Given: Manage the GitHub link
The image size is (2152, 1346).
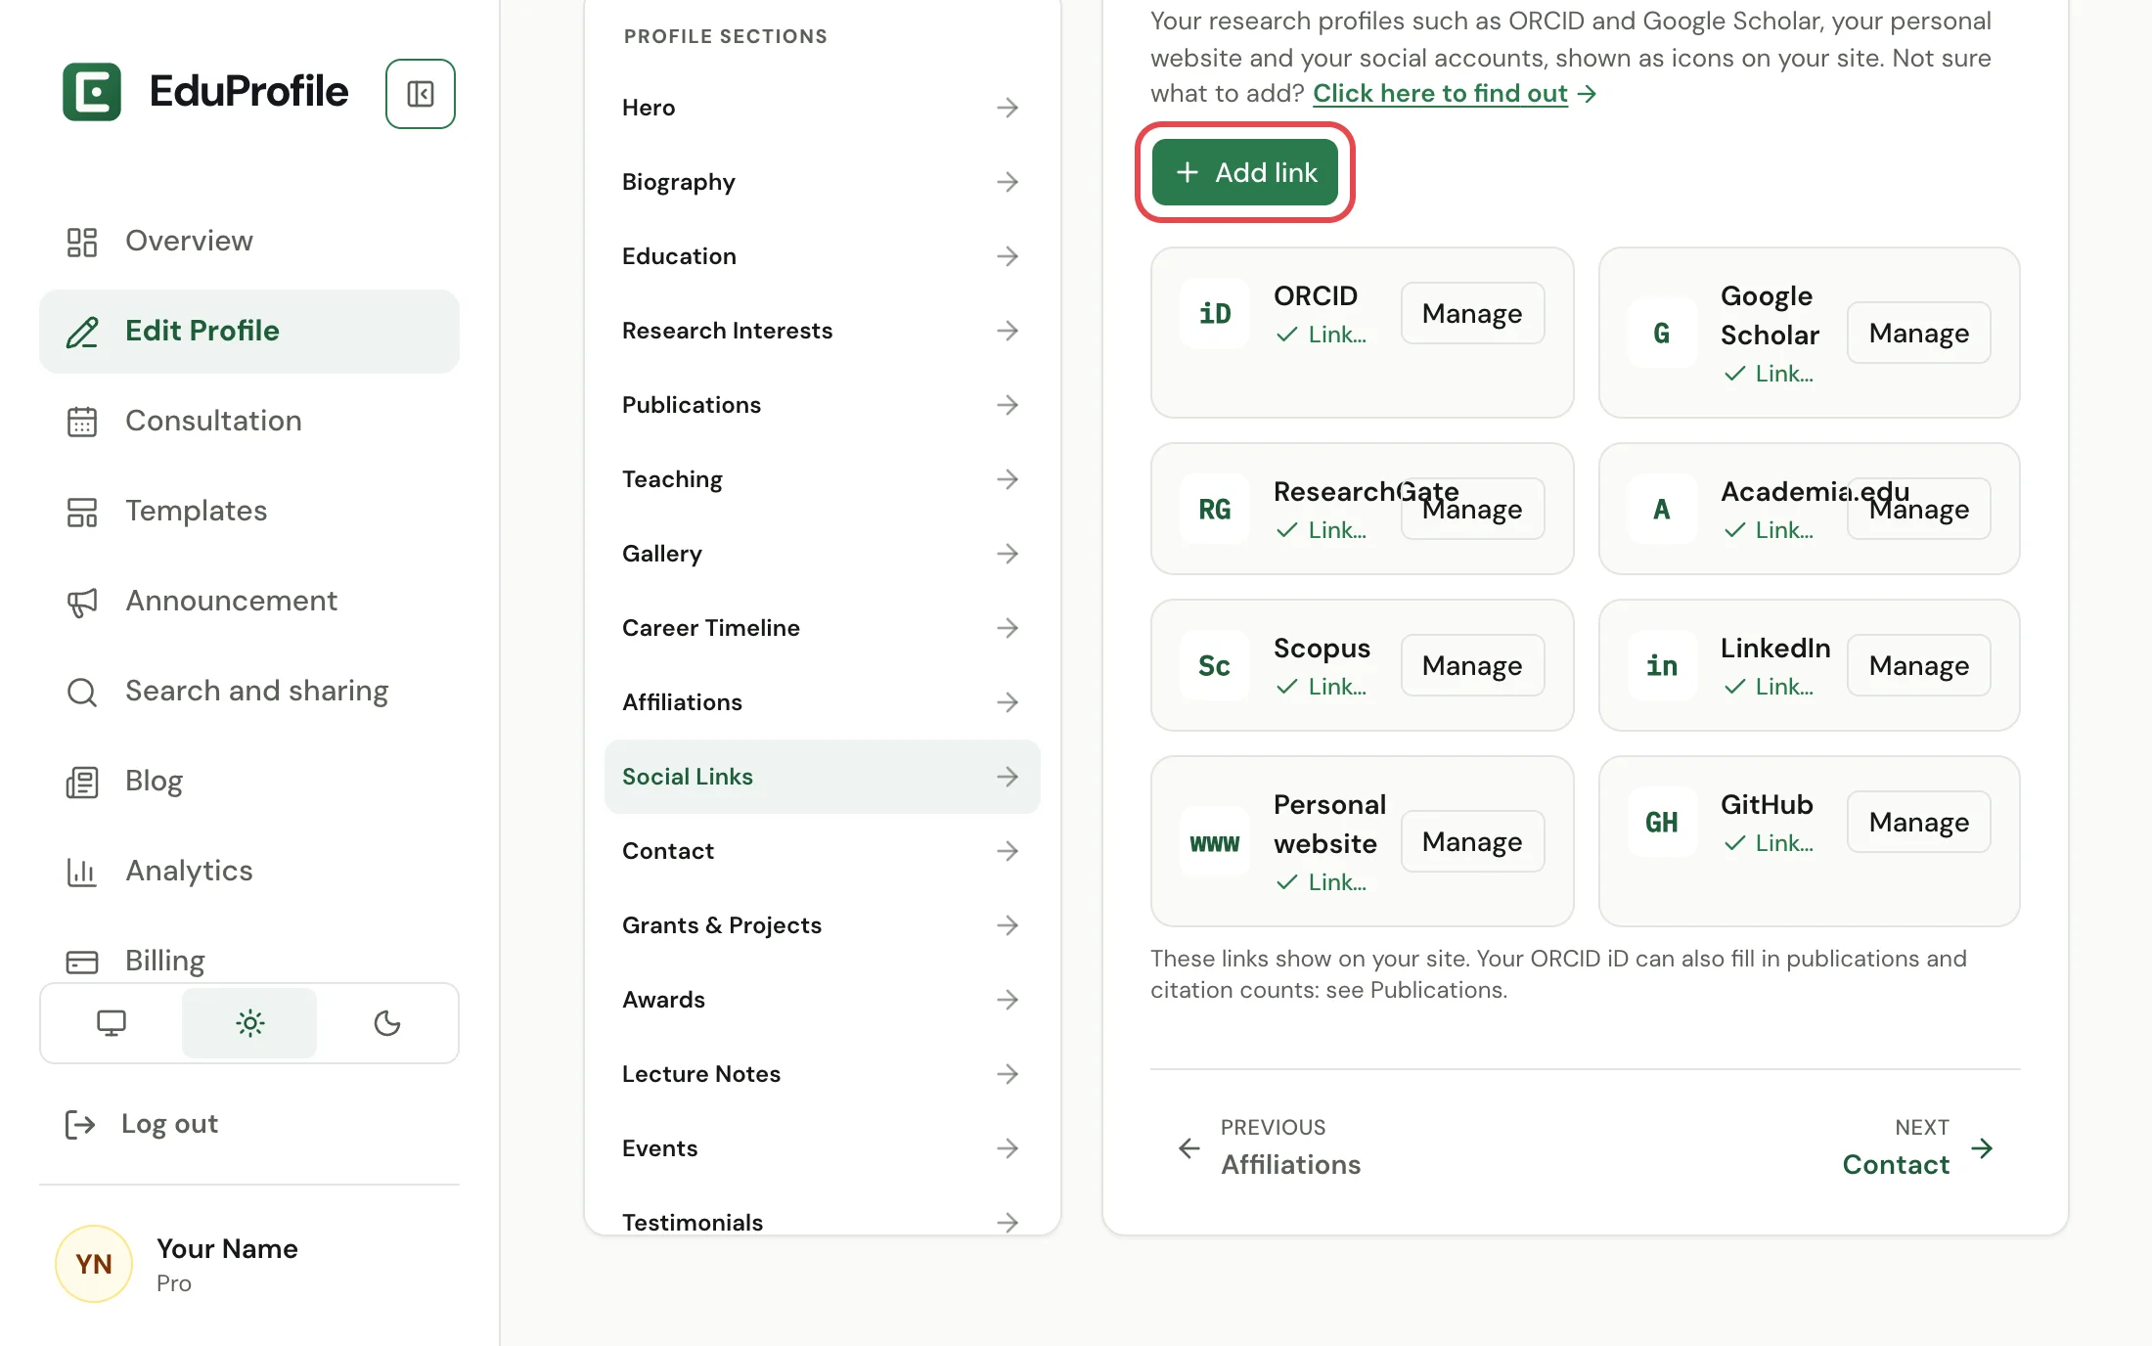Looking at the screenshot, I should [x=1919, y=822].
